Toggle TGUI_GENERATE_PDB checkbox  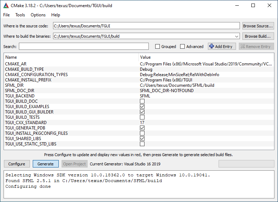[x=142, y=128]
